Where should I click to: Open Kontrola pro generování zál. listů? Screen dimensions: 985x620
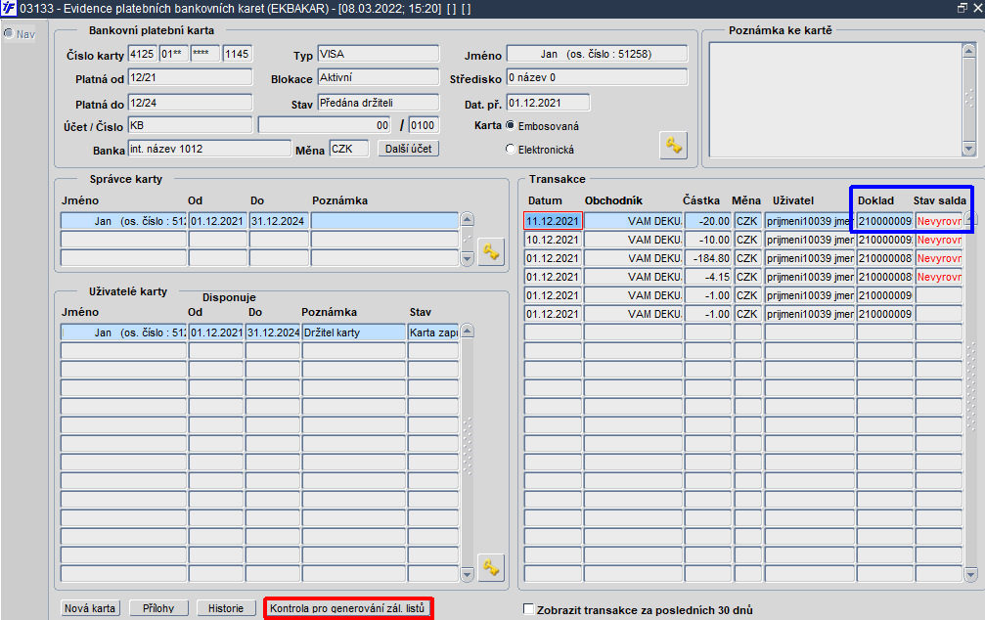348,608
